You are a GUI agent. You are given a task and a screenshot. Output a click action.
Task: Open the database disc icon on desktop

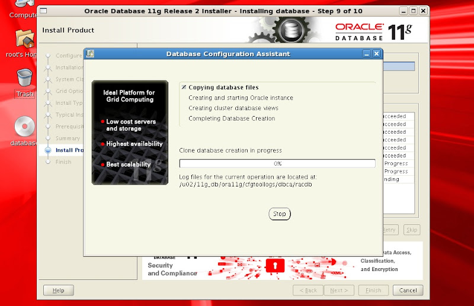tap(24, 131)
